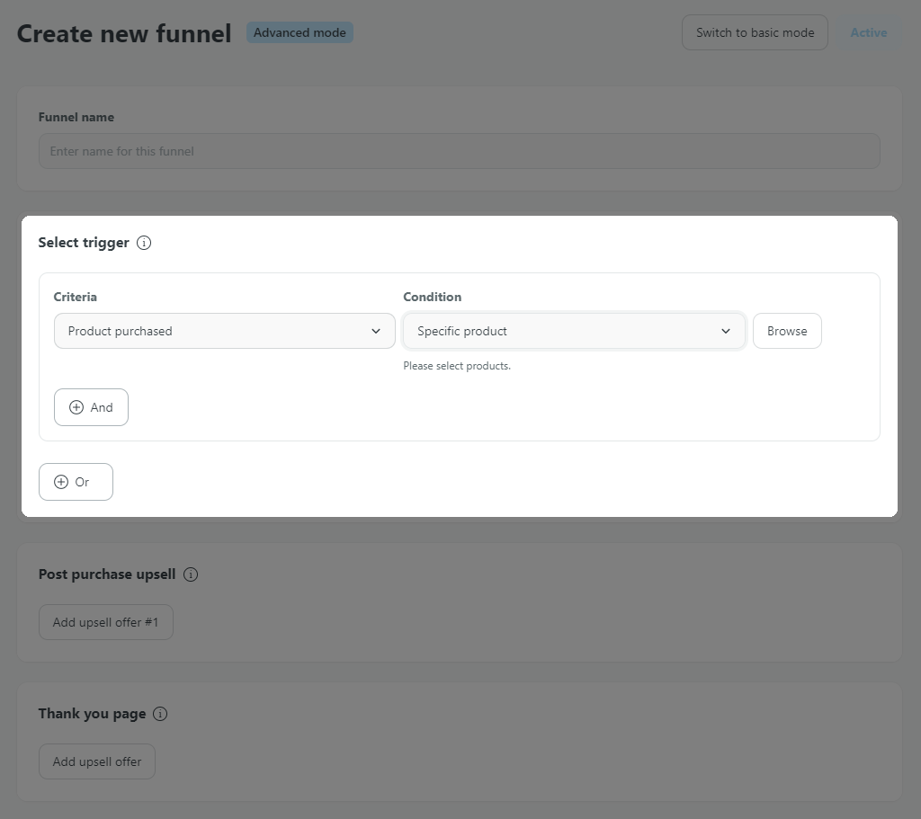The image size is (921, 819).
Task: Click the Post purchase upsell info icon
Action: tap(191, 574)
